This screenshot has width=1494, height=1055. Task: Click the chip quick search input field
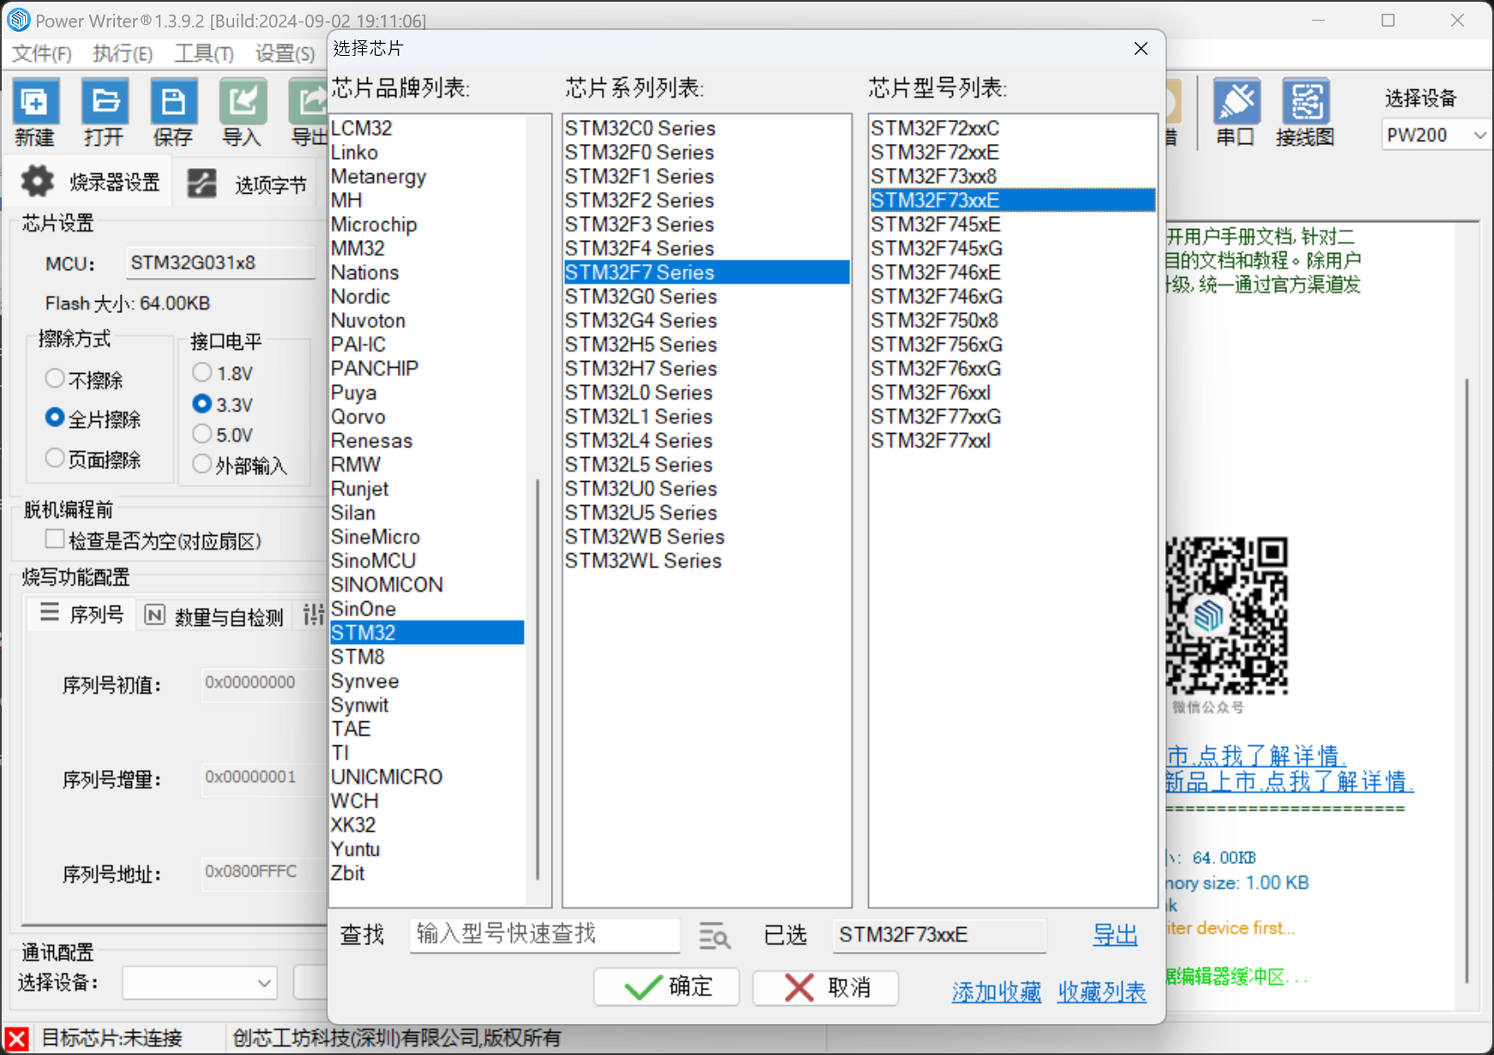pyautogui.click(x=545, y=934)
